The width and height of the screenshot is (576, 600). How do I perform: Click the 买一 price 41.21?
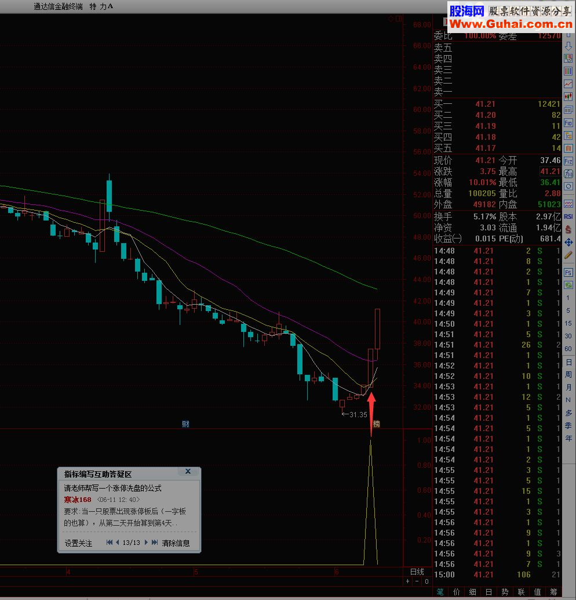point(485,104)
